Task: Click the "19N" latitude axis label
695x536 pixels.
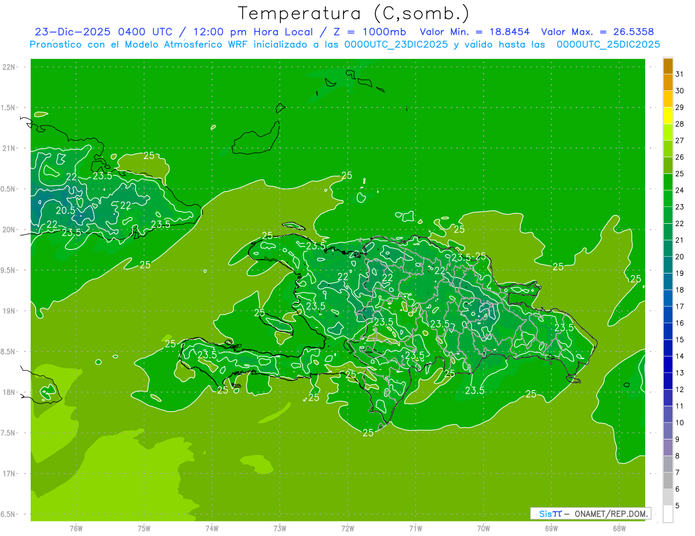Action: point(9,311)
